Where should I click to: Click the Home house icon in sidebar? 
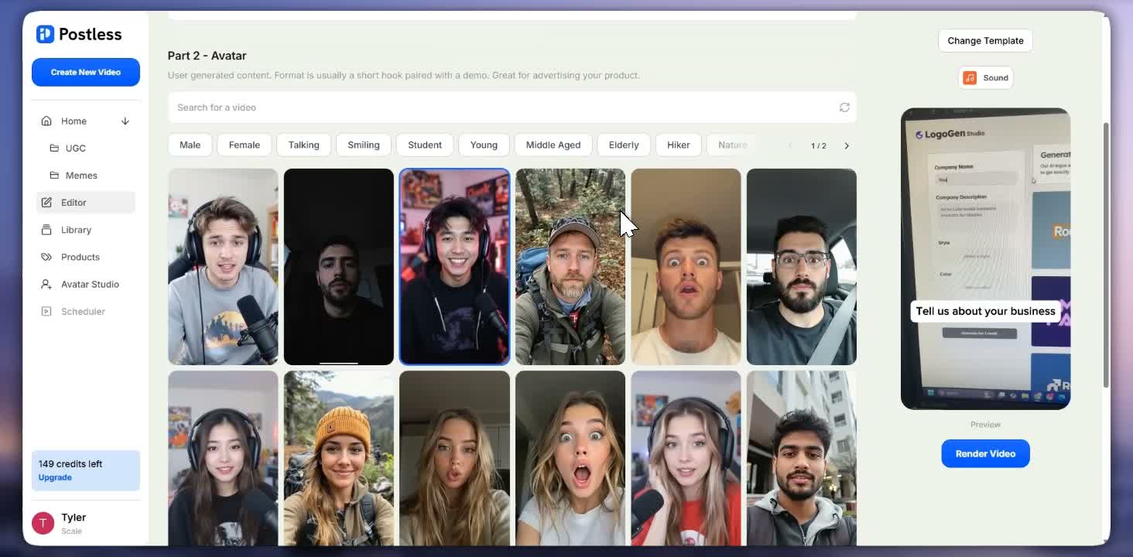click(46, 121)
